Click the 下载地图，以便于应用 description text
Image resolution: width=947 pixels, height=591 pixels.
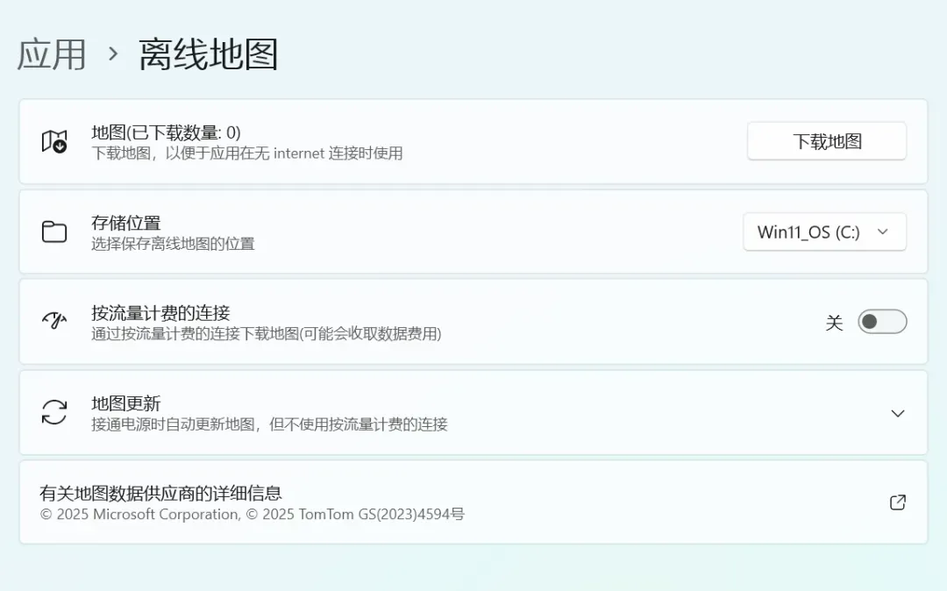247,153
